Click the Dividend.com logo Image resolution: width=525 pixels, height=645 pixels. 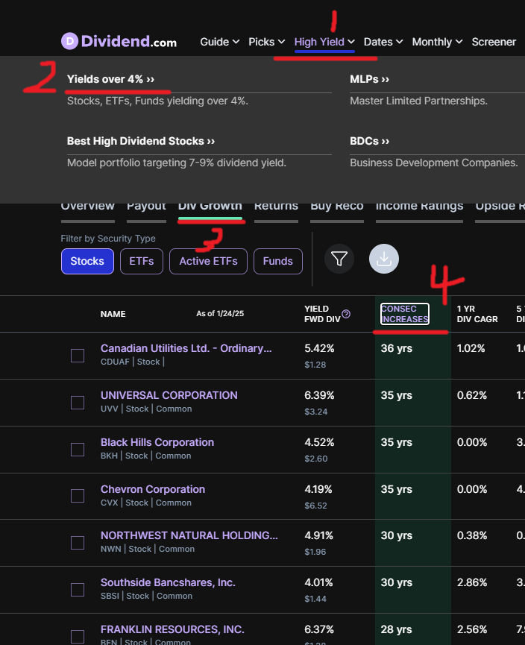click(x=119, y=41)
